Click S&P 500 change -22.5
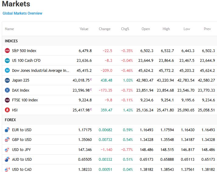The height and width of the screenshot is (172, 217). [107, 51]
